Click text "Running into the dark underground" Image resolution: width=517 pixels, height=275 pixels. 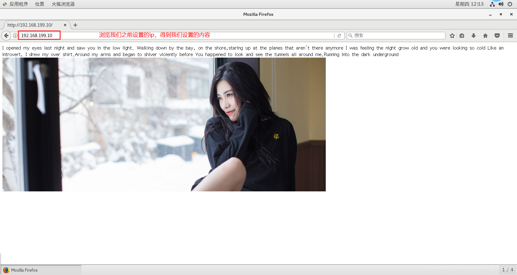(361, 55)
